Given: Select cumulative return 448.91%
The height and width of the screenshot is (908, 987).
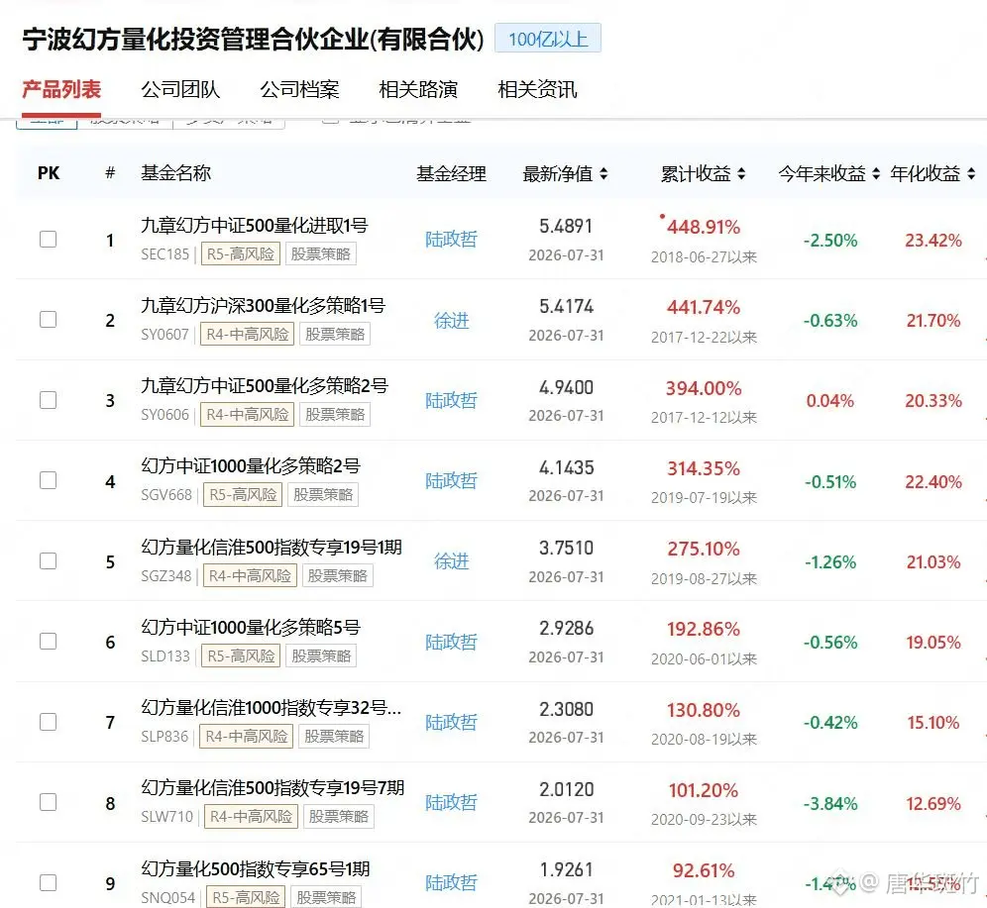Looking at the screenshot, I should click(704, 227).
